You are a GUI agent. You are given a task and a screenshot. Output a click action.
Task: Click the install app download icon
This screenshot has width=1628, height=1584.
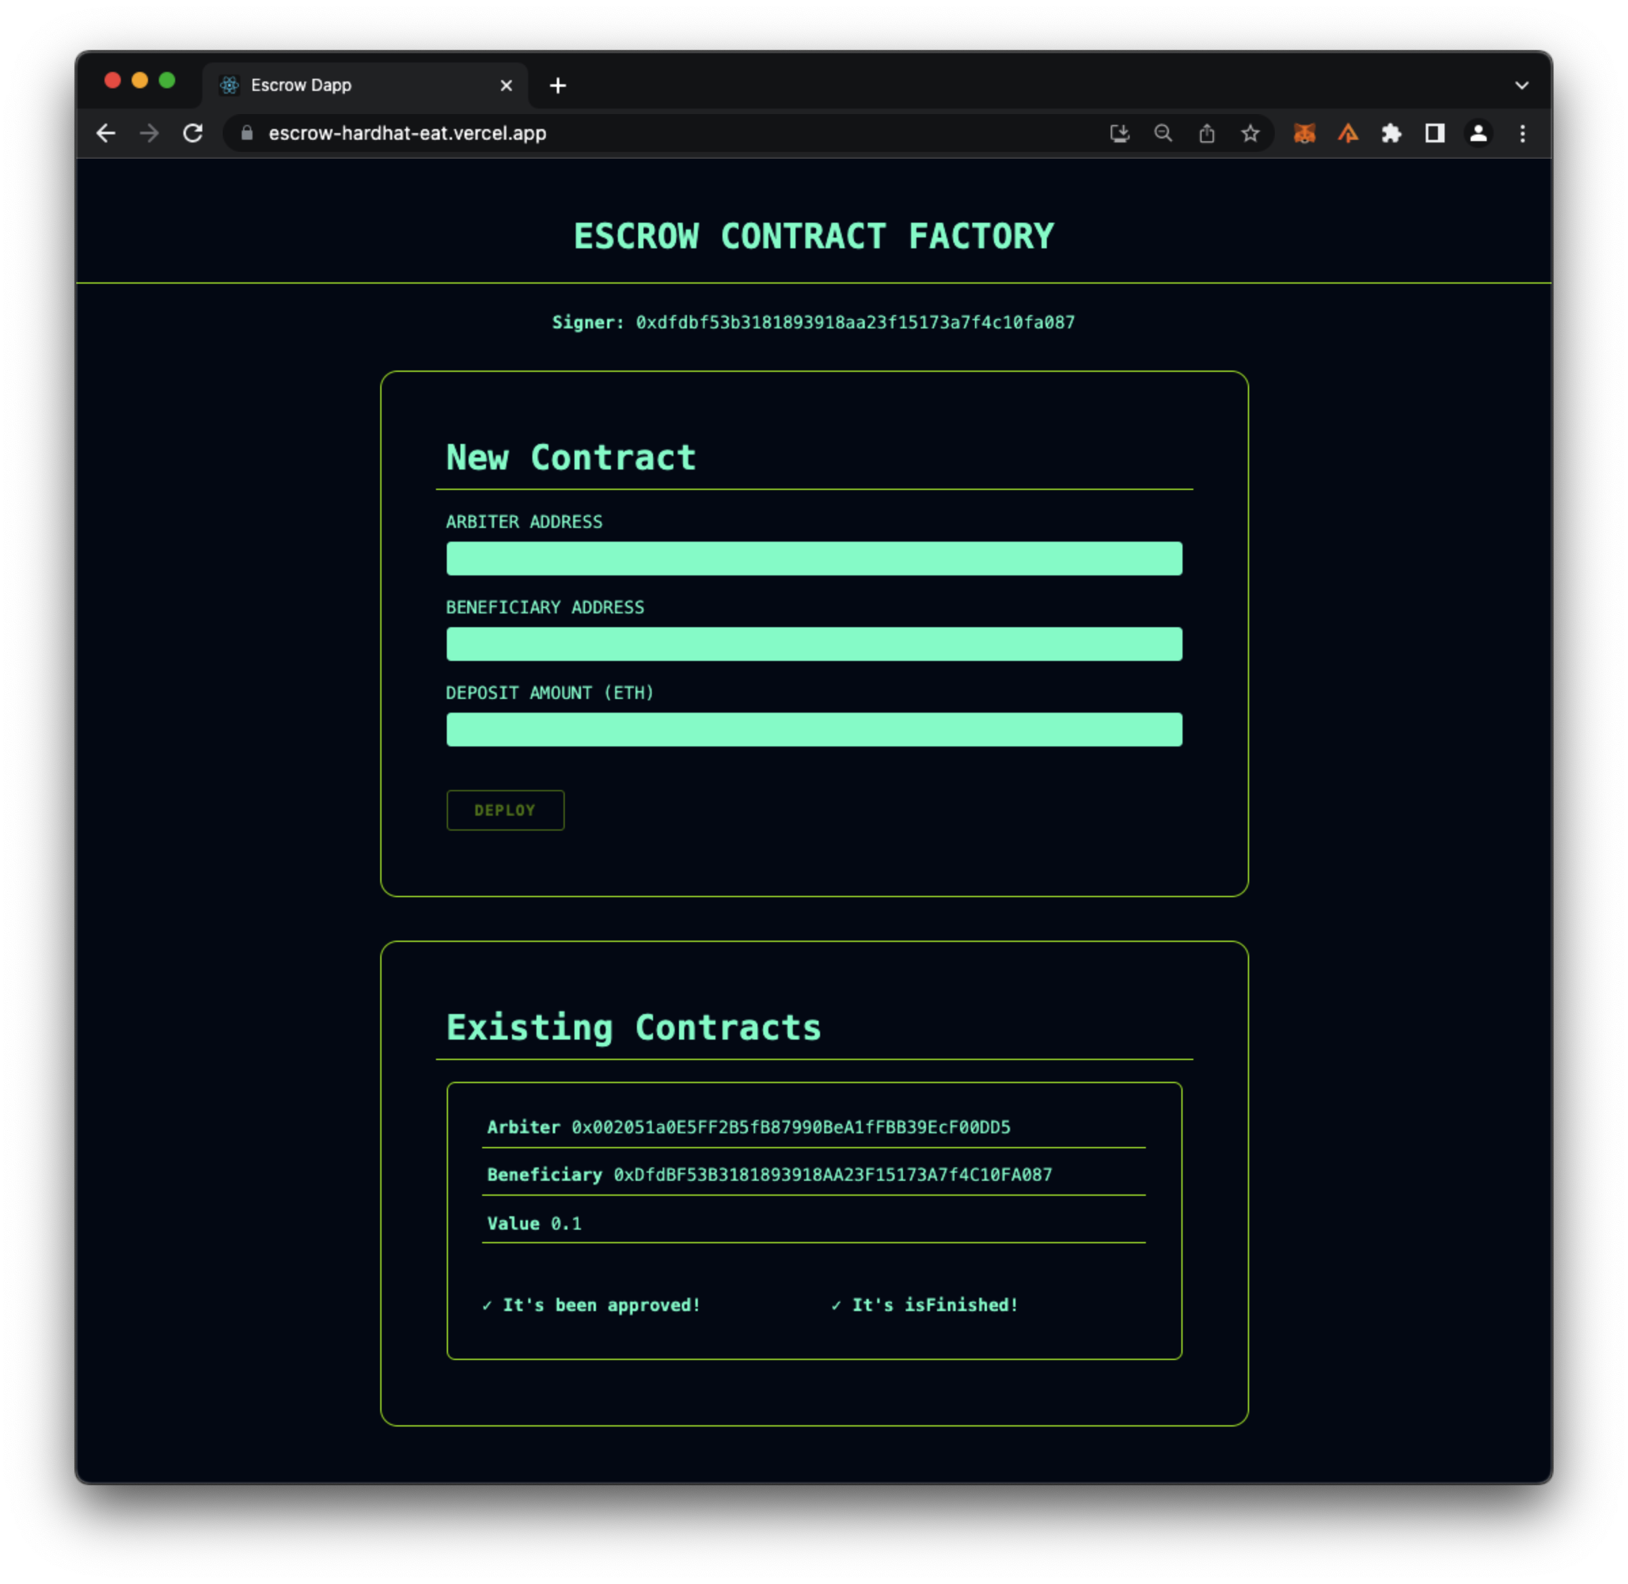coord(1120,133)
